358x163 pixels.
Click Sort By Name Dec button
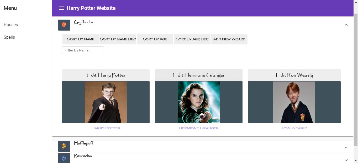[x=118, y=39]
